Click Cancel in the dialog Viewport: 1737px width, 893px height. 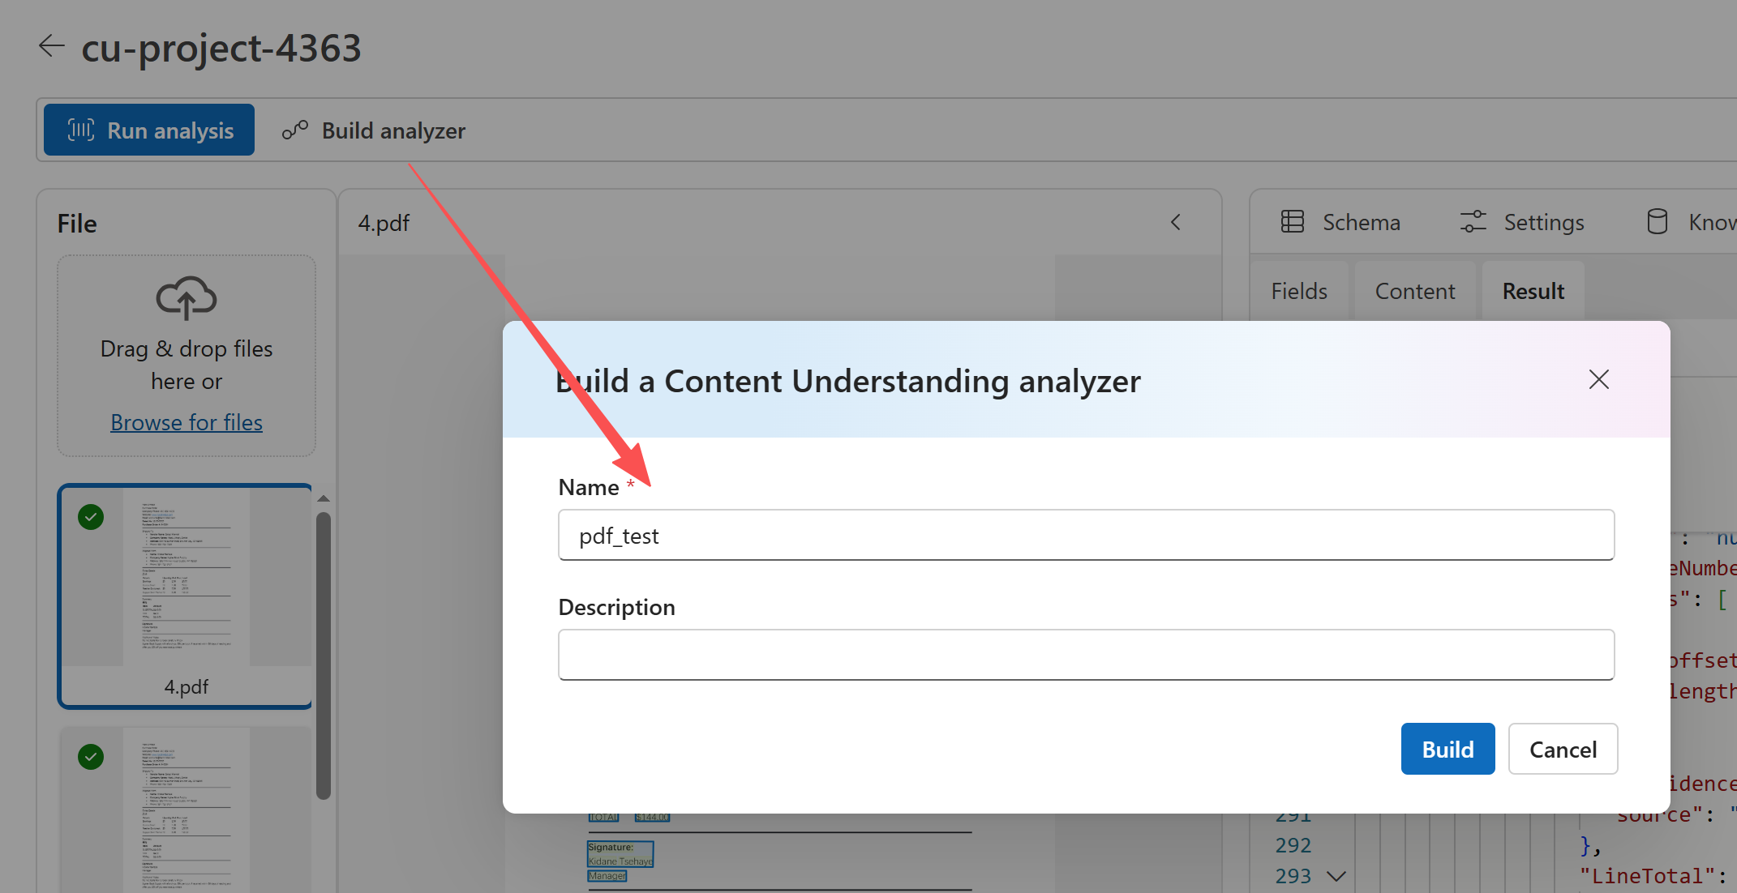tap(1563, 749)
